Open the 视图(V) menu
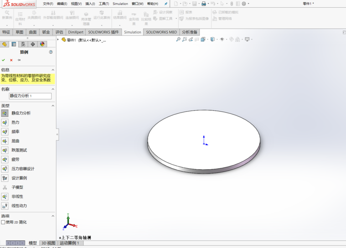This screenshot has width=346, height=248. pos(76,4)
